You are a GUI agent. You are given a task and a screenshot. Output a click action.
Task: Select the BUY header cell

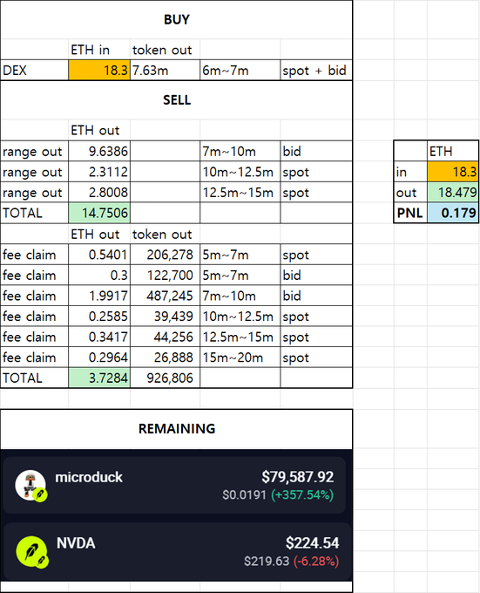[176, 20]
